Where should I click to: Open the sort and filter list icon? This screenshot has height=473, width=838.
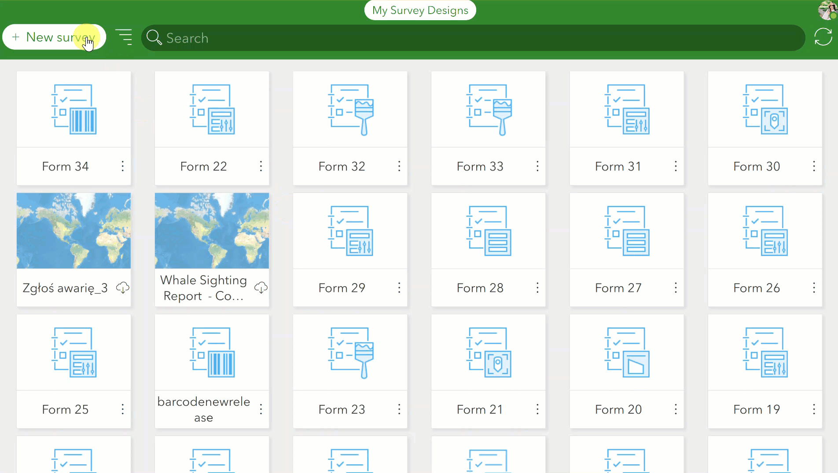click(x=124, y=37)
